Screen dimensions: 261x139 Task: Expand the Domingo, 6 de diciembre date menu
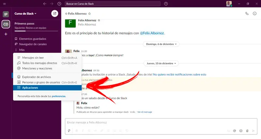(x=161, y=44)
